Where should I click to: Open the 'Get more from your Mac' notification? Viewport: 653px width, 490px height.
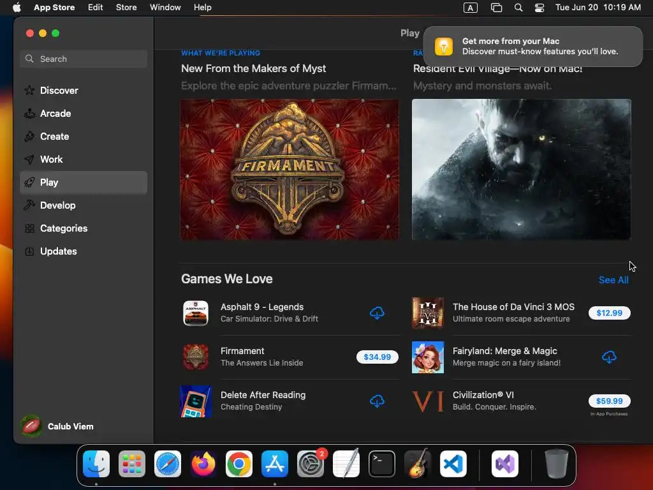click(x=533, y=46)
